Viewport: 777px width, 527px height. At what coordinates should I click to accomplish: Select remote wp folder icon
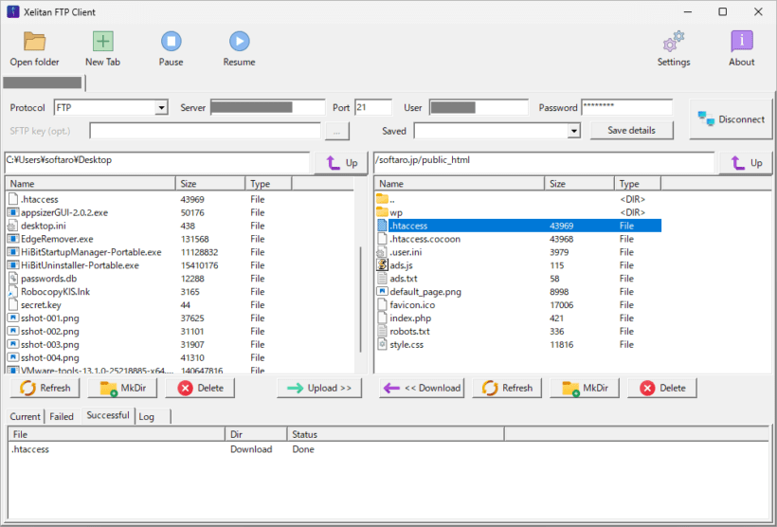[x=382, y=212]
